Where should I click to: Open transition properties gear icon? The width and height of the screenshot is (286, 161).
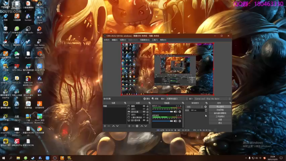click(206, 107)
